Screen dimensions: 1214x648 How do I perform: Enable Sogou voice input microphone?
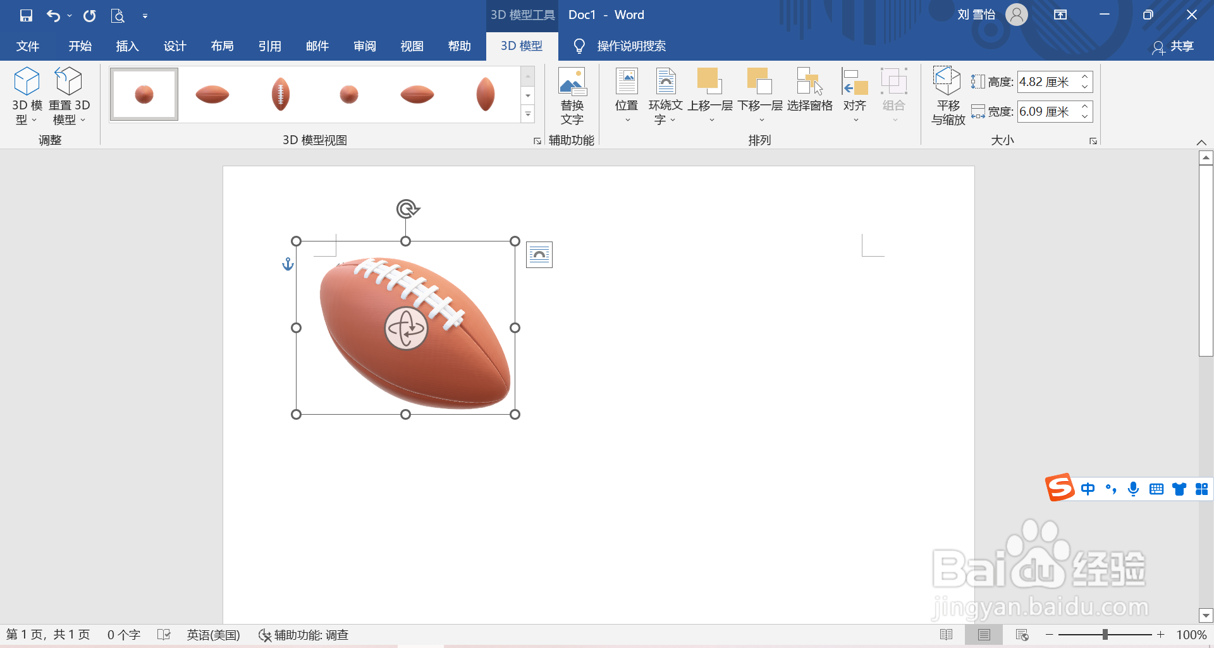point(1134,489)
